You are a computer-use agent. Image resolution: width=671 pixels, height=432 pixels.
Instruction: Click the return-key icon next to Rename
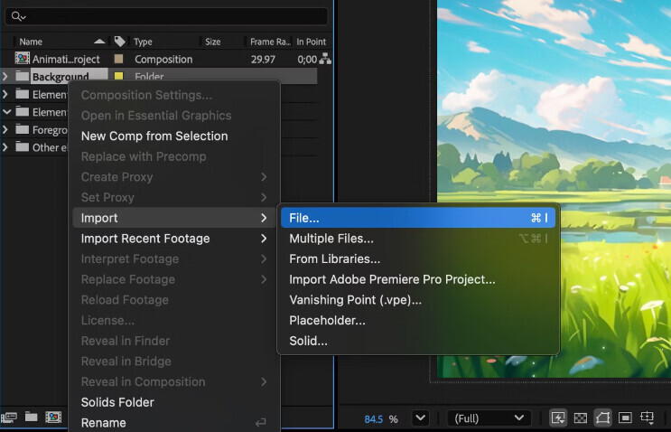tap(260, 423)
